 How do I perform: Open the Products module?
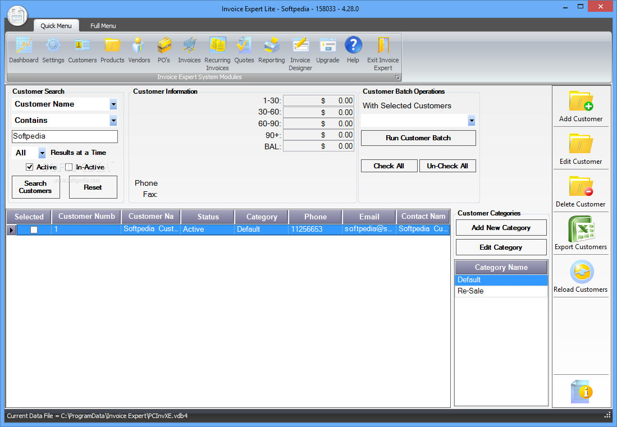tap(112, 49)
